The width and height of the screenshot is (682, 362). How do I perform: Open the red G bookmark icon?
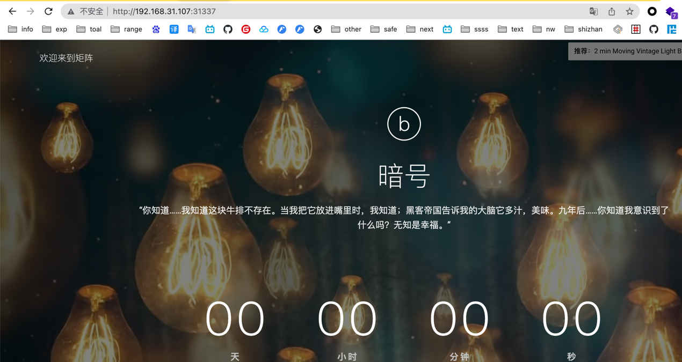click(246, 29)
